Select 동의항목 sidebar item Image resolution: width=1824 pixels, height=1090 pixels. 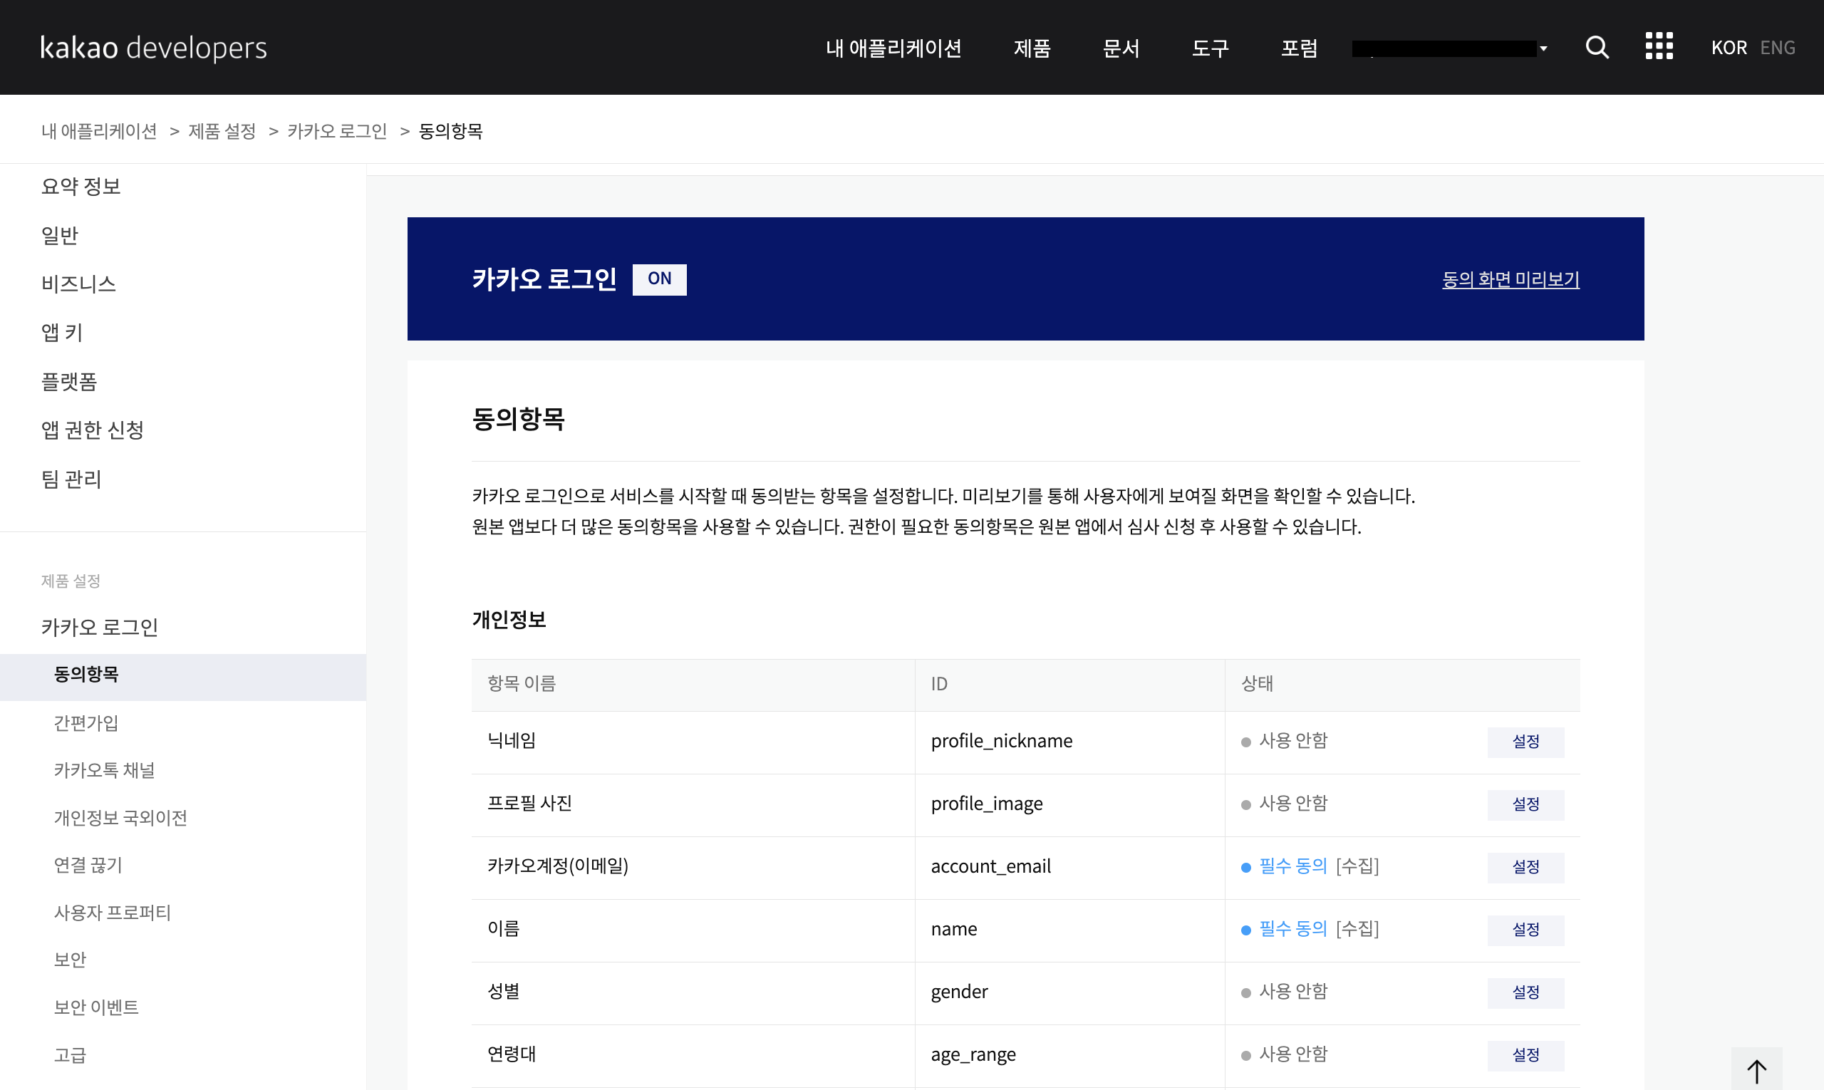(183, 677)
